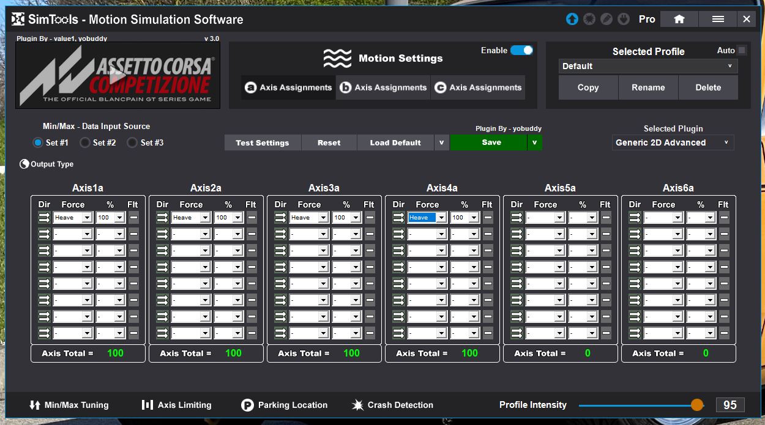
Task: Open Axis2a first row Force dropdown
Action: (x=191, y=217)
